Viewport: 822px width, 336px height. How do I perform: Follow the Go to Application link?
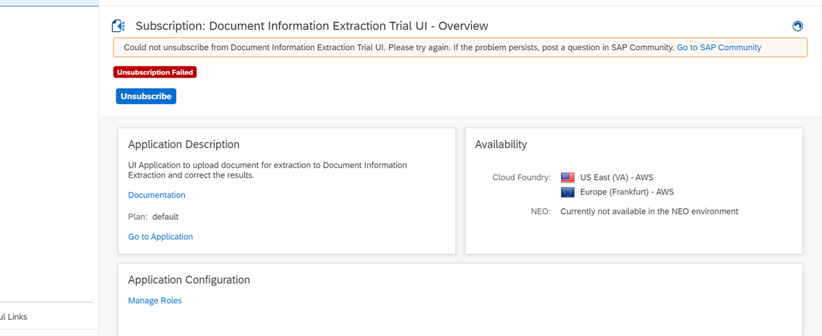(160, 236)
